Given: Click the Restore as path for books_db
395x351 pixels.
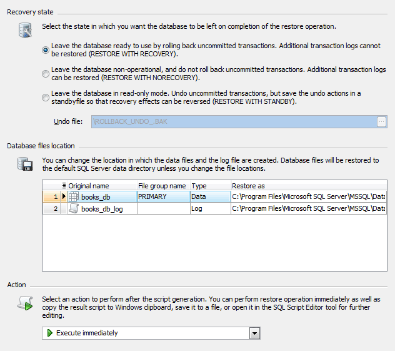Looking at the screenshot, I should tap(307, 196).
